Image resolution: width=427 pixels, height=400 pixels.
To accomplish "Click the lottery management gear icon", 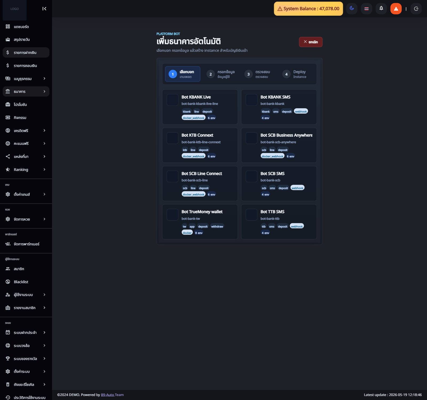I will click(x=8, y=219).
